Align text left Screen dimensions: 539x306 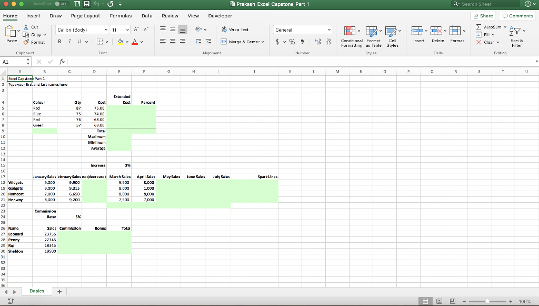(163, 42)
